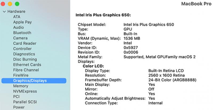Select Fibre Channel entry
The width and height of the screenshot is (213, 110).
(26, 70)
